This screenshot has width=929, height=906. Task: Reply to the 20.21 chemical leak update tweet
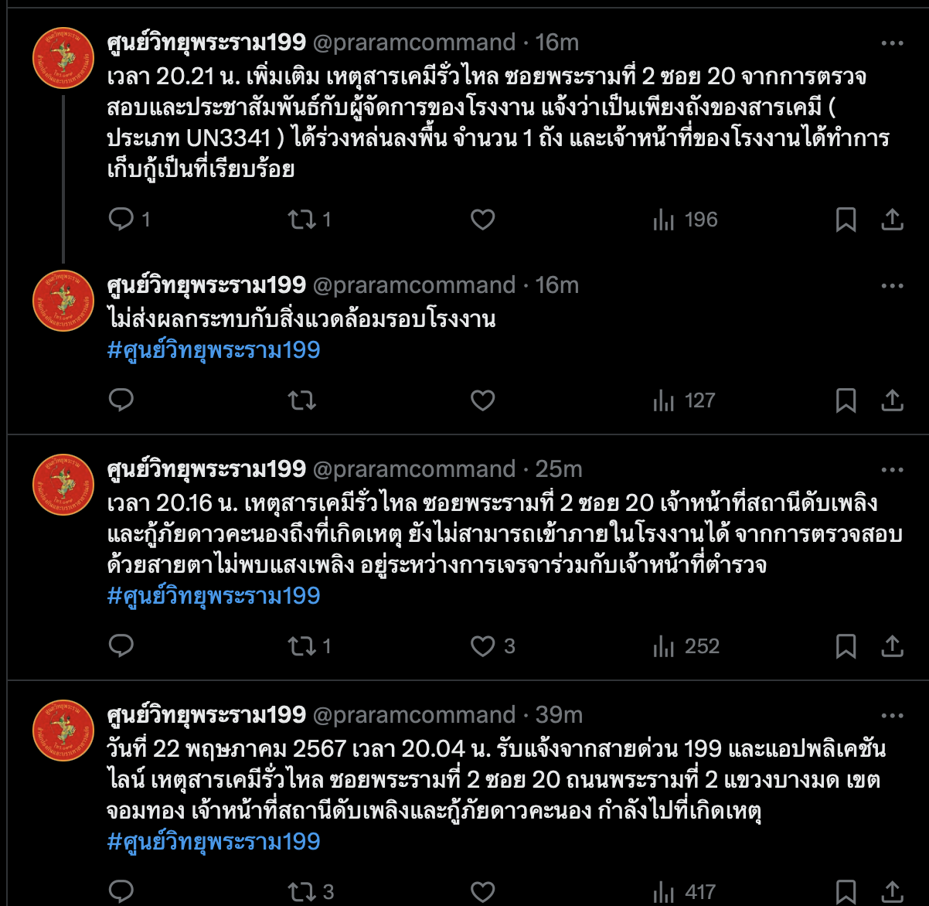coord(121,220)
